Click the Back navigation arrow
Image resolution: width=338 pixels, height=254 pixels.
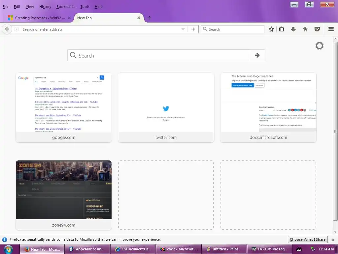tap(7, 29)
